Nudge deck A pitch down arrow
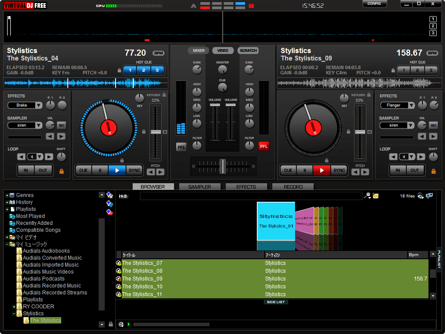445x334 pixels. pos(151,172)
